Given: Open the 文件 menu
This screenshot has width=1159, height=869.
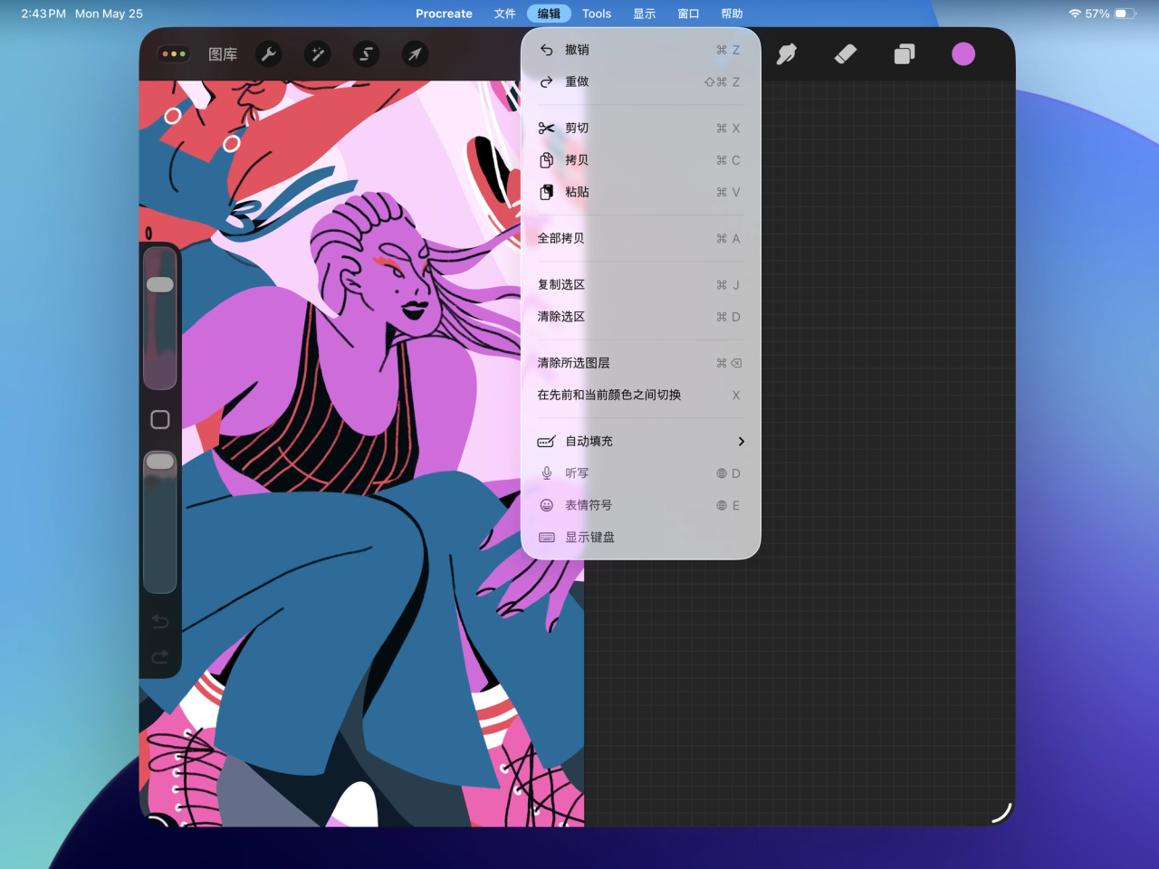Looking at the screenshot, I should point(505,14).
